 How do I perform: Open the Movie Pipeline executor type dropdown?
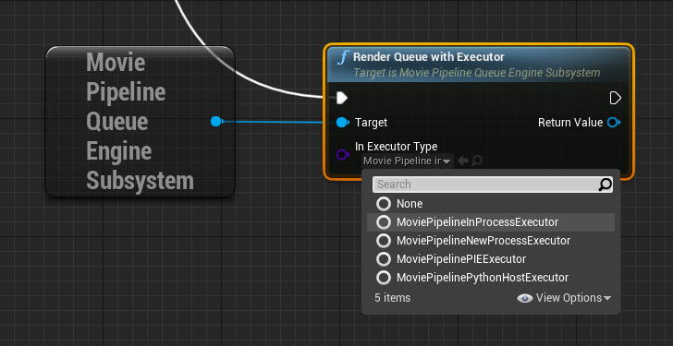[x=407, y=161]
